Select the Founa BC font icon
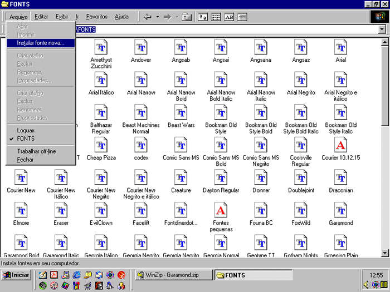 (261, 210)
